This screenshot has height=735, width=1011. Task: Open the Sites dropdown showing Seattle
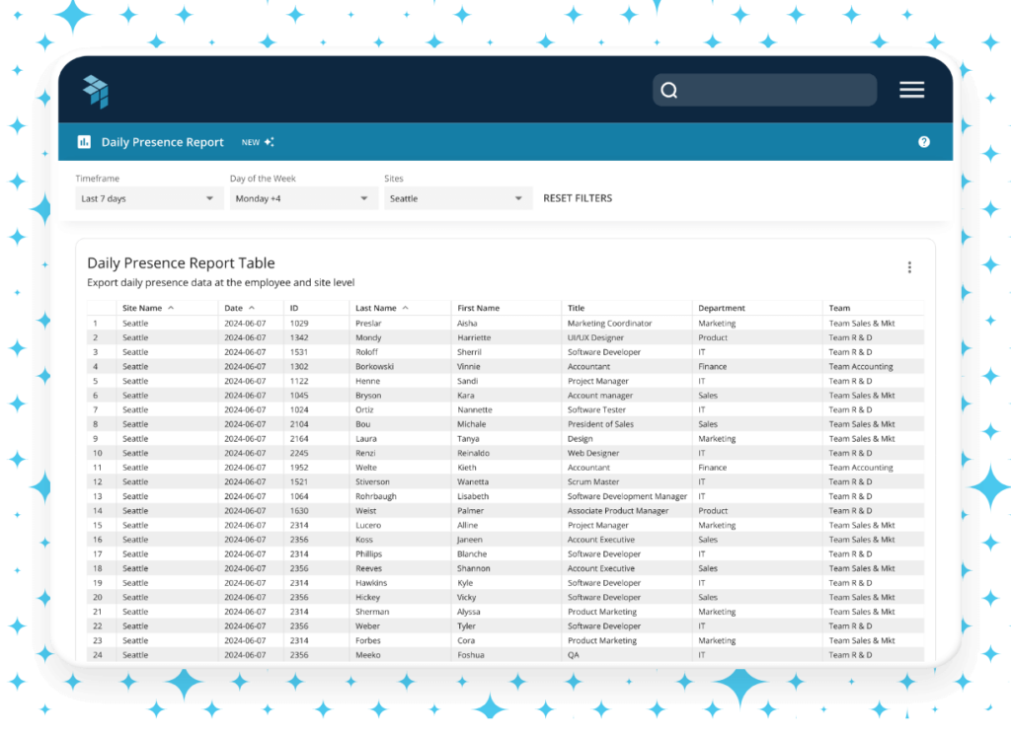(457, 197)
